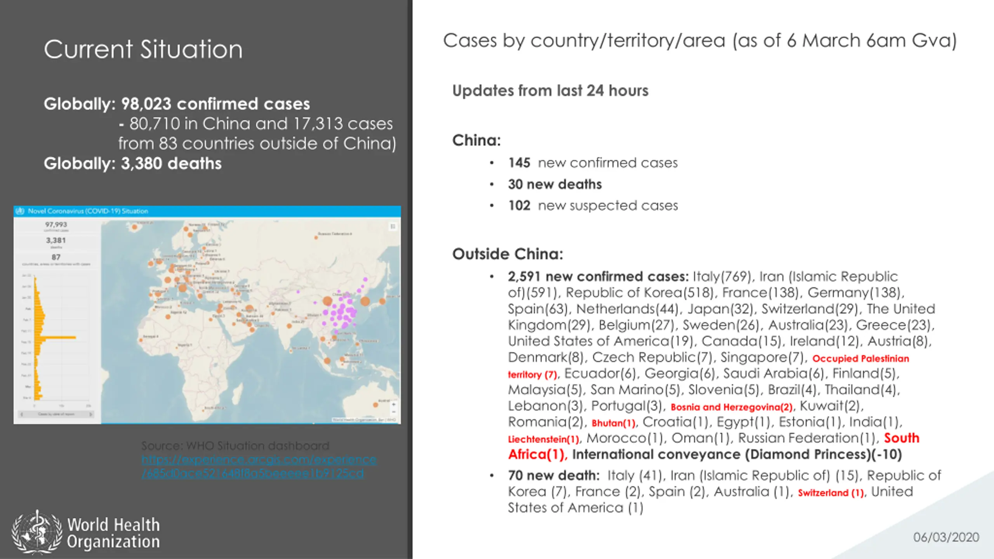
Task: Click '2,591 new confirmed cases:' bold text
Action: coord(598,276)
